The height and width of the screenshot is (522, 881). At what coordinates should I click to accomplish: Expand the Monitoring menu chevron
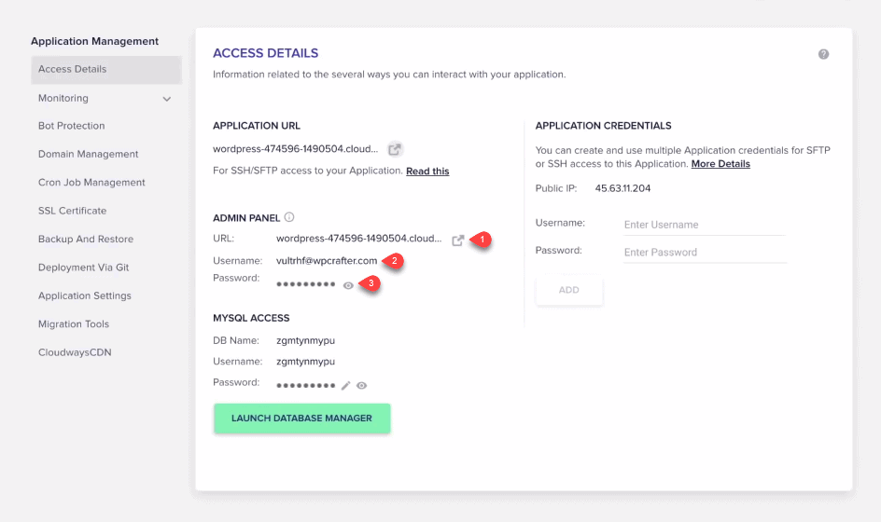(167, 99)
